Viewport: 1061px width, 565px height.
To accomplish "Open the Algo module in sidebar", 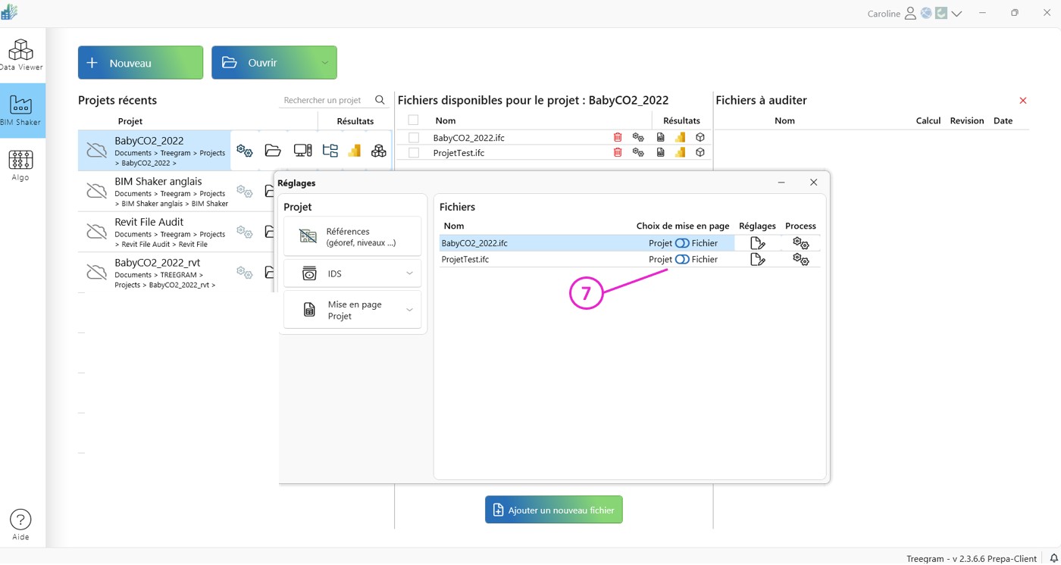I will click(20, 165).
